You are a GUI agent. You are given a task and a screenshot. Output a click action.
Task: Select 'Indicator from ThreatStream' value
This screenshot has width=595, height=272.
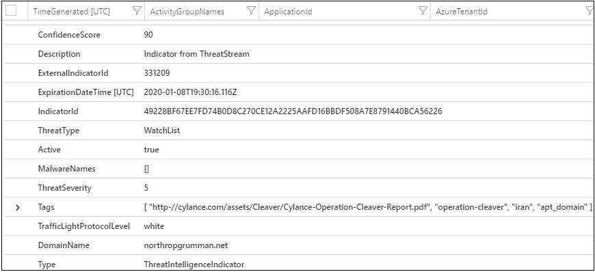pos(196,54)
